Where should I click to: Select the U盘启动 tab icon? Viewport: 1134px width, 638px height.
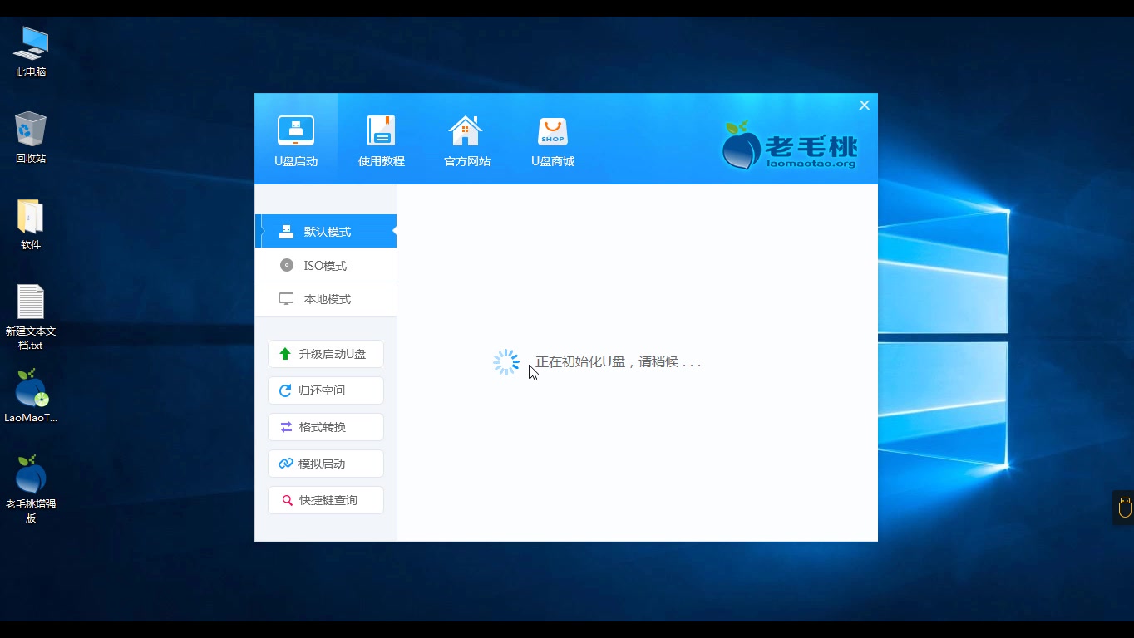(297, 130)
